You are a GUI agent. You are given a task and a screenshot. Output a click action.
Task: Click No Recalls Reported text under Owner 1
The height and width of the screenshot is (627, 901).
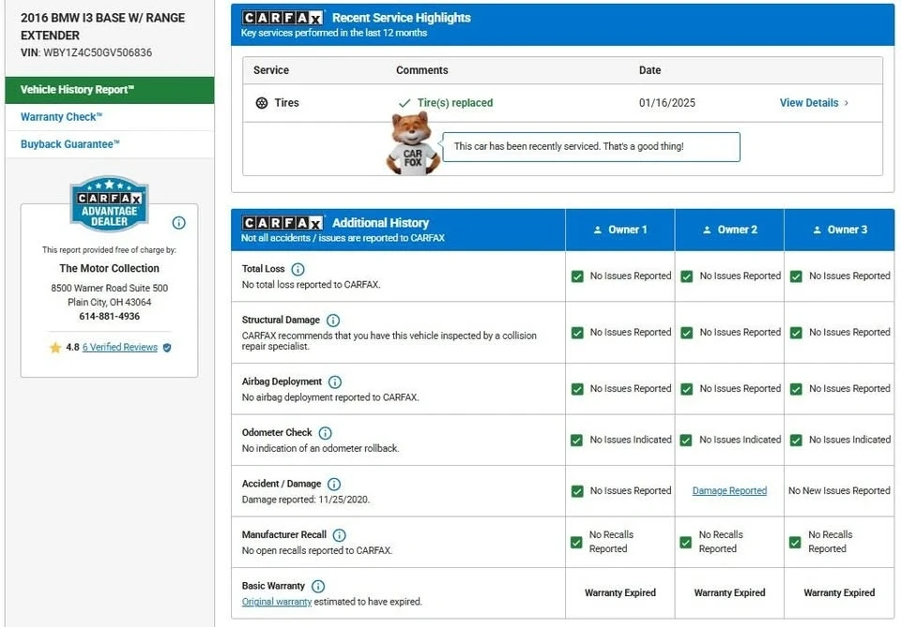611,542
